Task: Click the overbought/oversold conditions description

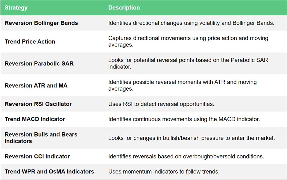Action: pyautogui.click(x=186, y=156)
